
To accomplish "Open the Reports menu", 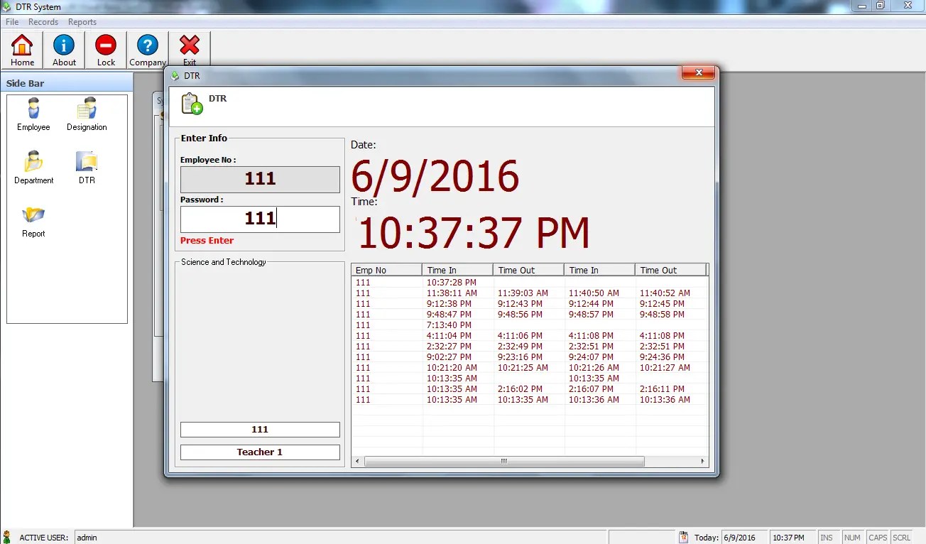I will point(82,22).
